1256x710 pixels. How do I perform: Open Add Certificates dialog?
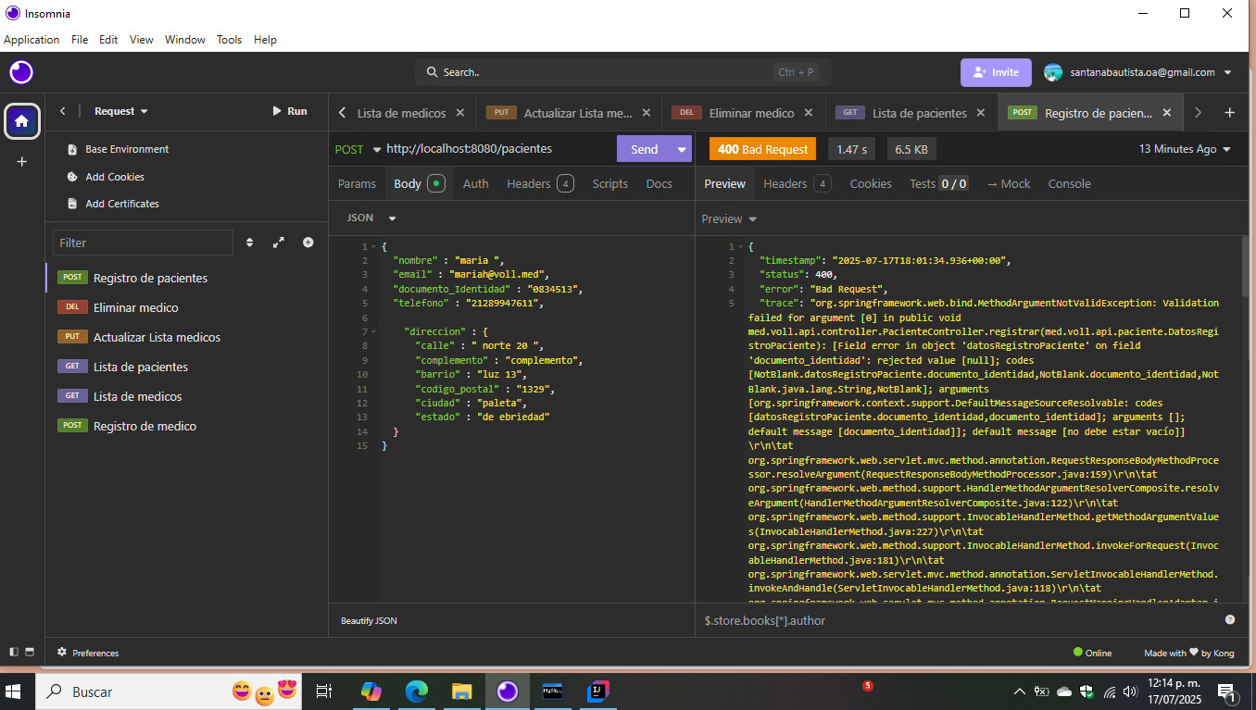(x=113, y=204)
